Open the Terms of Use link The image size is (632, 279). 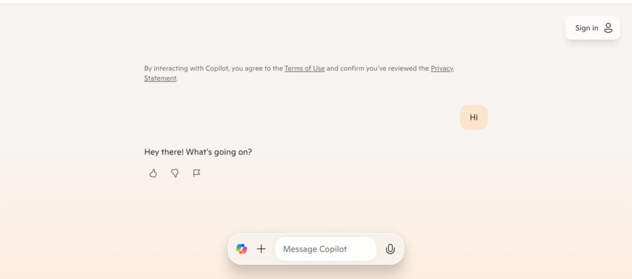(304, 69)
